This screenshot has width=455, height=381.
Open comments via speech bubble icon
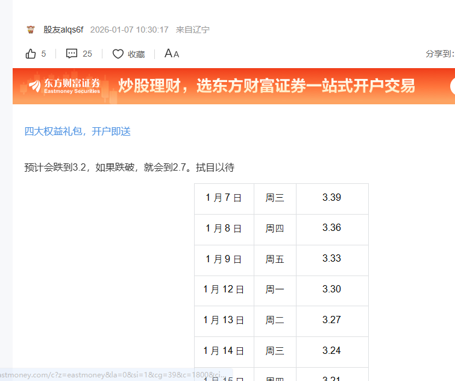pos(71,54)
